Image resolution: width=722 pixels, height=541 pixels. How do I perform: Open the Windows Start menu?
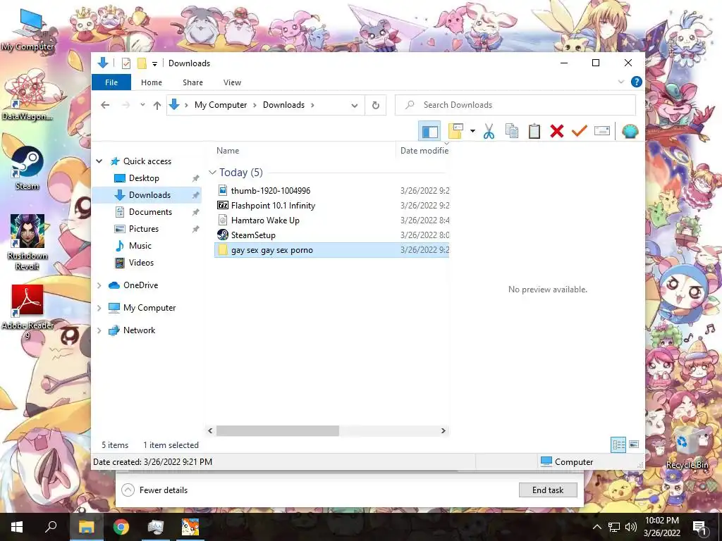17,527
